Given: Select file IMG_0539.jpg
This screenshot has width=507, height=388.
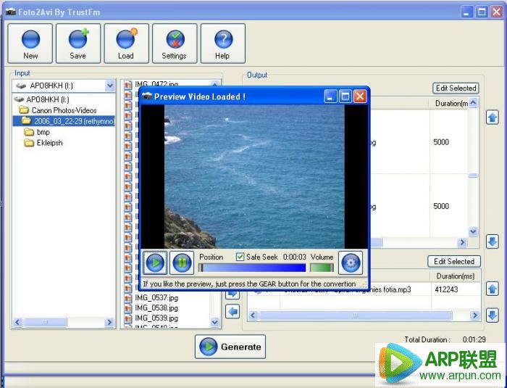Looking at the screenshot, I should click(156, 318).
